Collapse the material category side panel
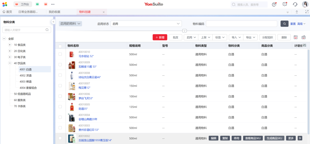 pyautogui.click(x=53, y=22)
